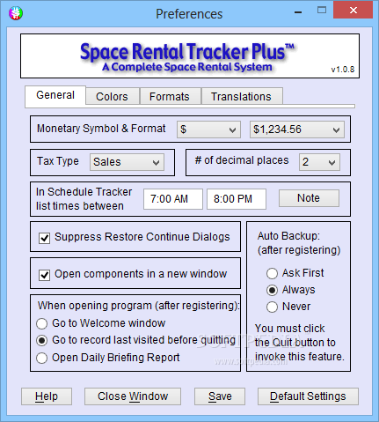This screenshot has height=422, width=379.
Task: Open the Formats tab
Action: pos(170,97)
